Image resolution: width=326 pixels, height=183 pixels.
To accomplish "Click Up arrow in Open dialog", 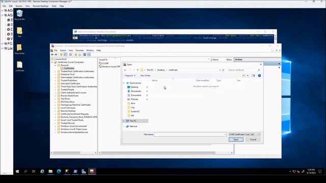I will pyautogui.click(x=138, y=70).
